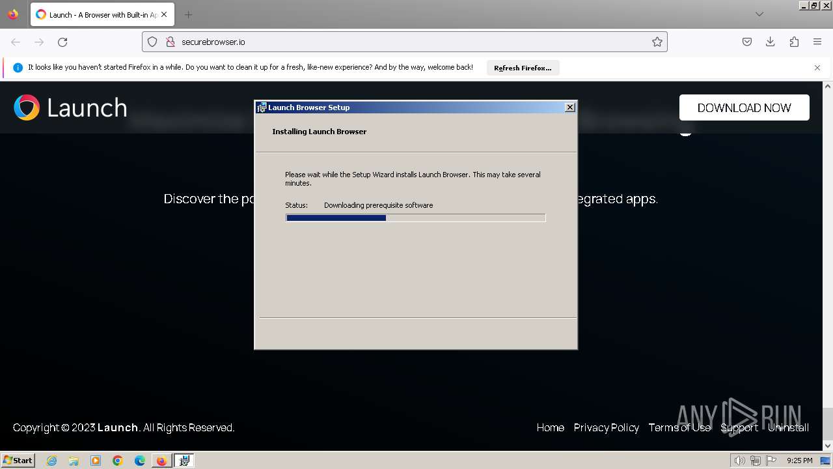This screenshot has height=469, width=833.
Task: Open File Explorer from taskbar
Action: click(x=74, y=461)
